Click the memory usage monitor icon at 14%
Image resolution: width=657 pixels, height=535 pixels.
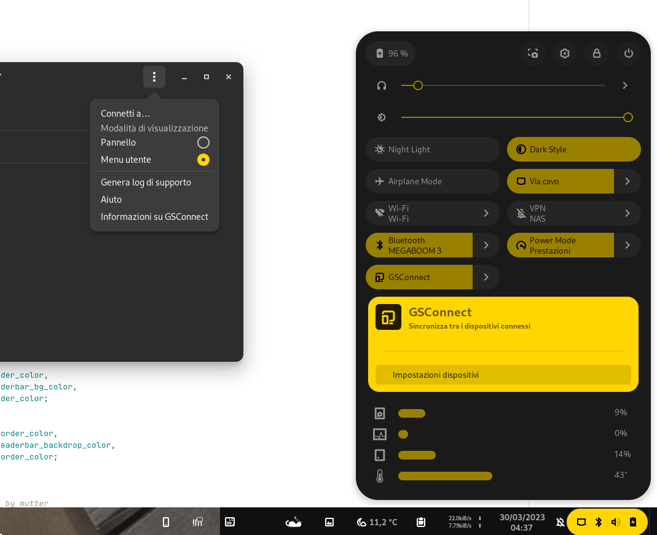[380, 455]
